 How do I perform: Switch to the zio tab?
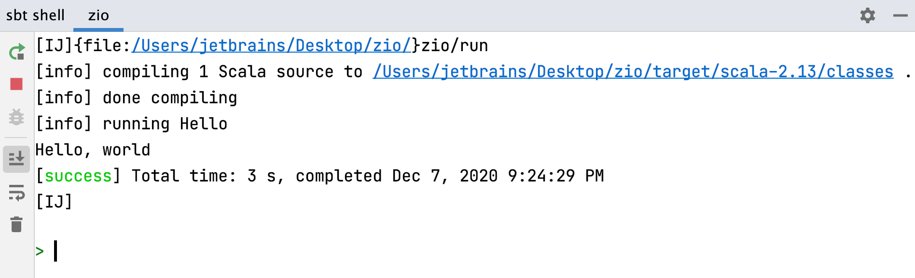click(x=98, y=15)
